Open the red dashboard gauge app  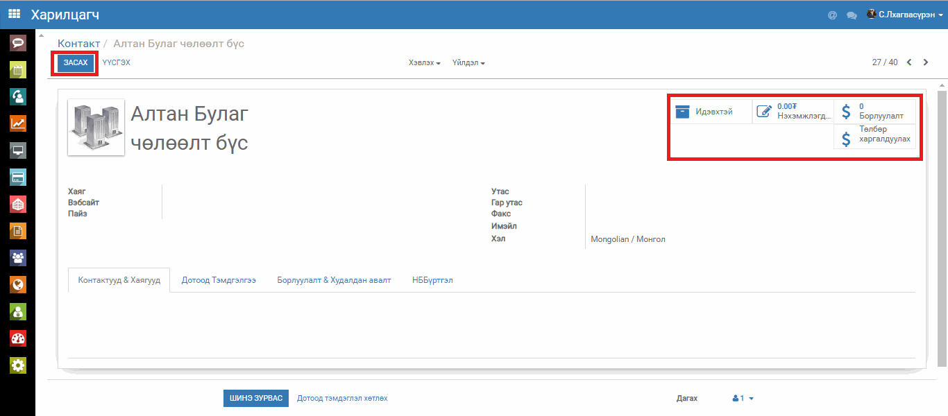[17, 338]
